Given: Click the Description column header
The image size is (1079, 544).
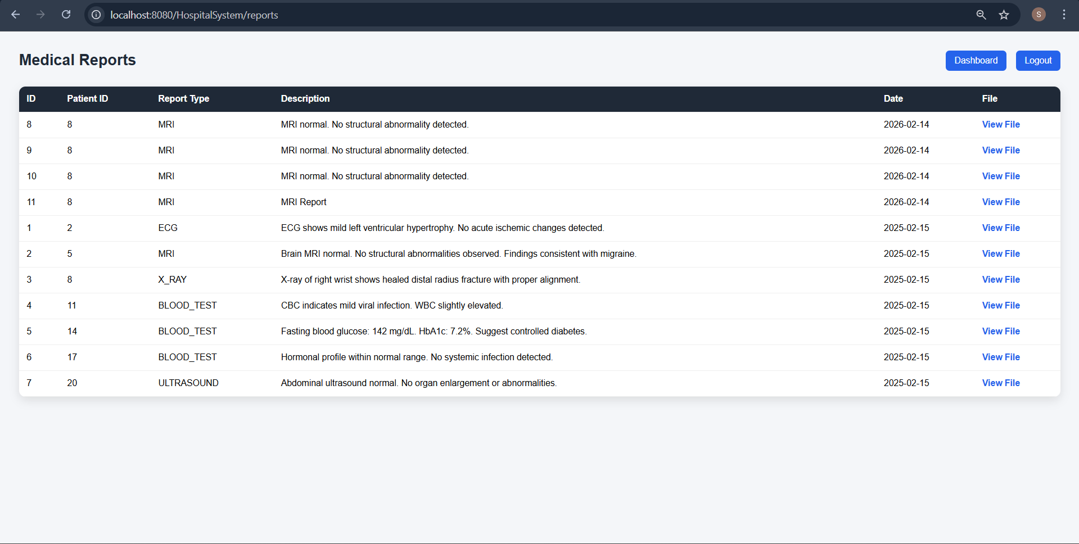Looking at the screenshot, I should tap(305, 98).
